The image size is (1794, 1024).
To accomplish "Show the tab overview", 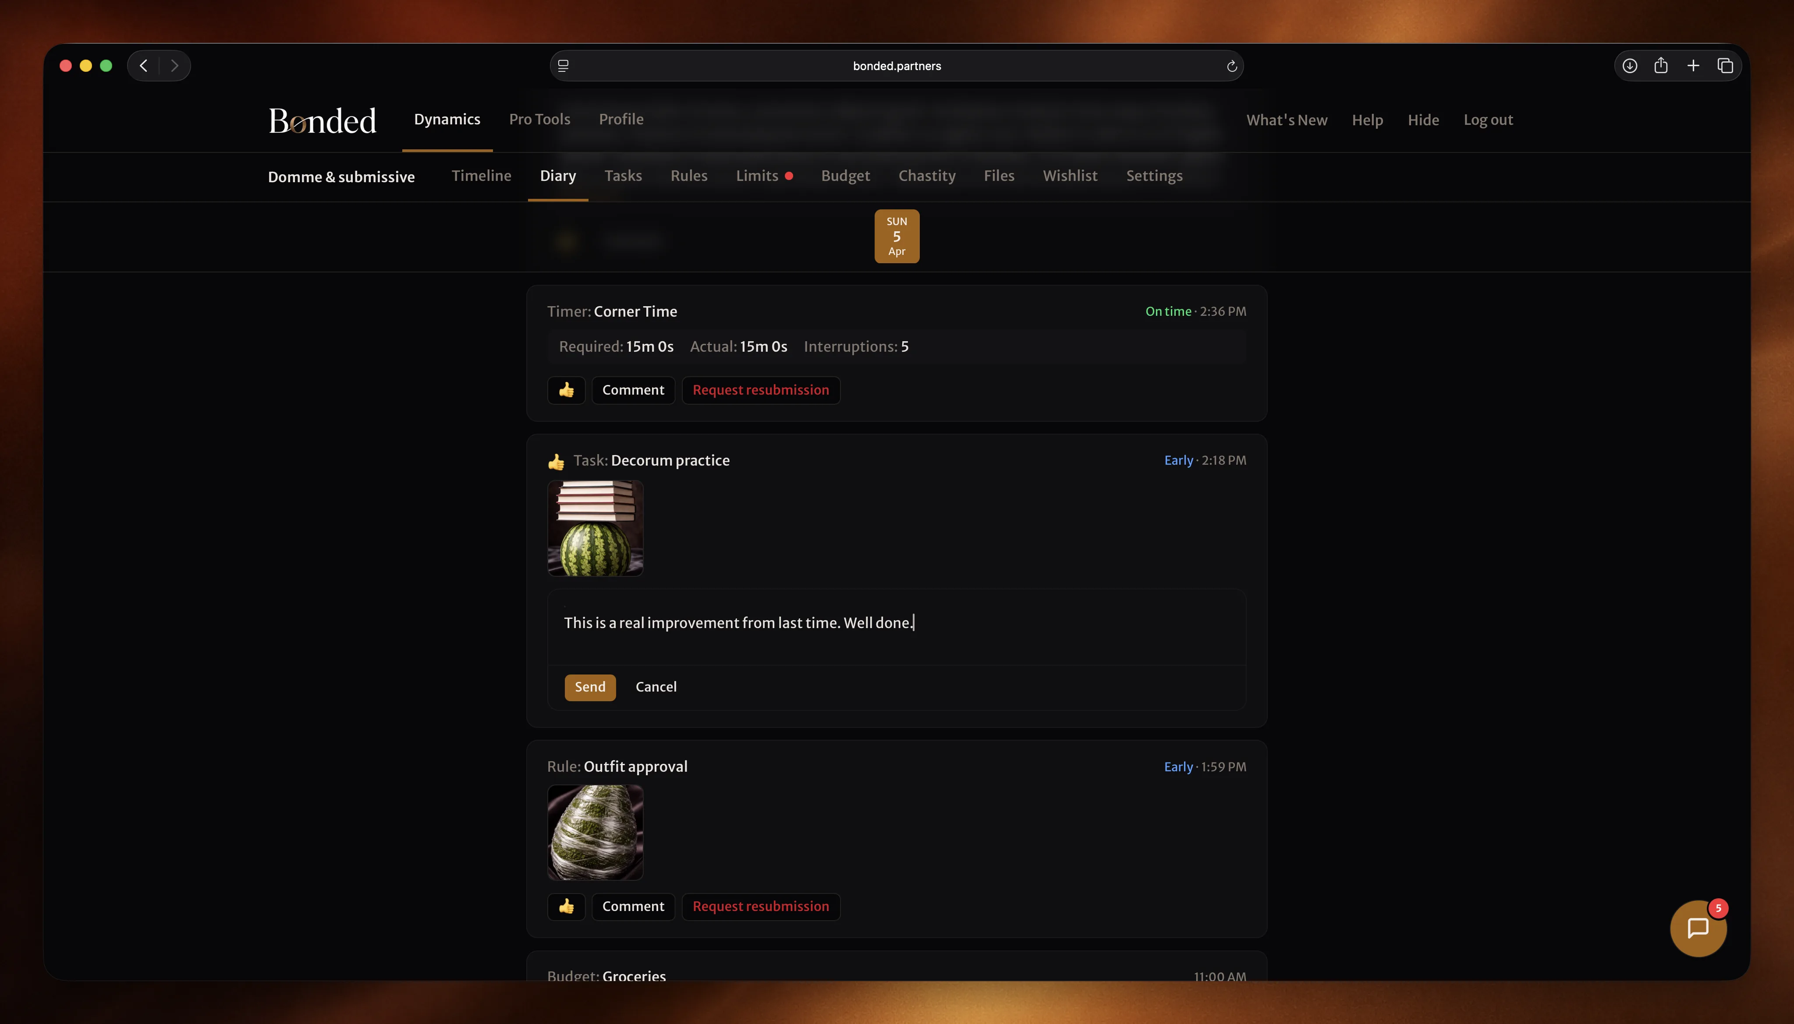I will (x=1725, y=65).
